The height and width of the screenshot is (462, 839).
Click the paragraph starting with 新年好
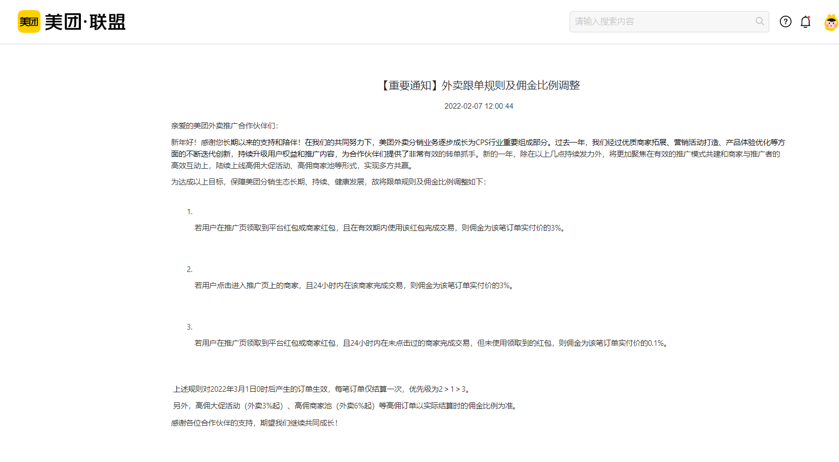[x=478, y=154]
